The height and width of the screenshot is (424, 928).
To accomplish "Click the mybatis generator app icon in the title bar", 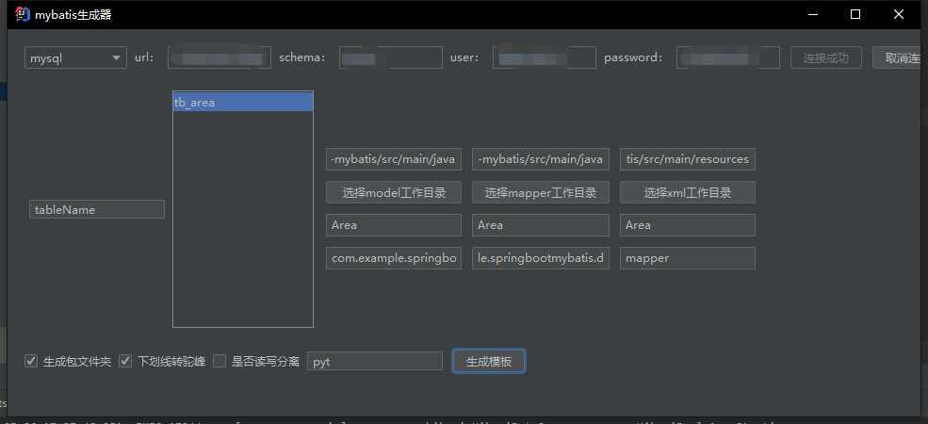I will [x=23, y=14].
